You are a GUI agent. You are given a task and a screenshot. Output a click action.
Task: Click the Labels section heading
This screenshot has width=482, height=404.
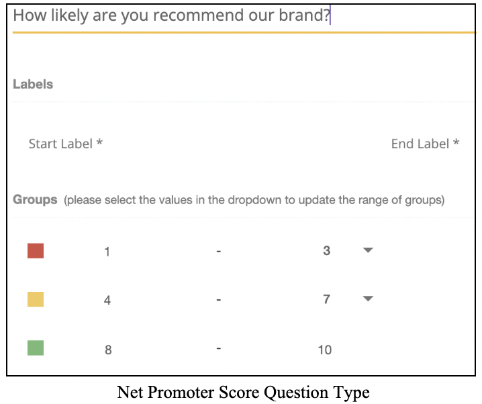pyautogui.click(x=33, y=85)
